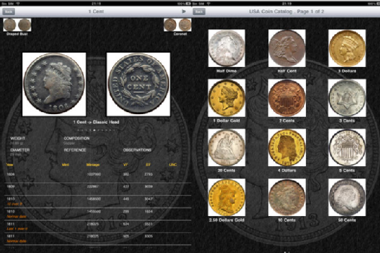The image size is (380, 253).
Task: Tap the Classic Head obverse coin image
Action: 54,84
